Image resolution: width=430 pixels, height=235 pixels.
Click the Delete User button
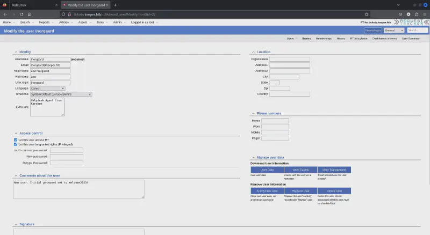(334, 191)
